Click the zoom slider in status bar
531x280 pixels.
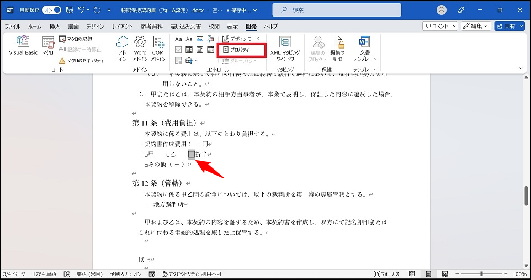tap(482, 274)
